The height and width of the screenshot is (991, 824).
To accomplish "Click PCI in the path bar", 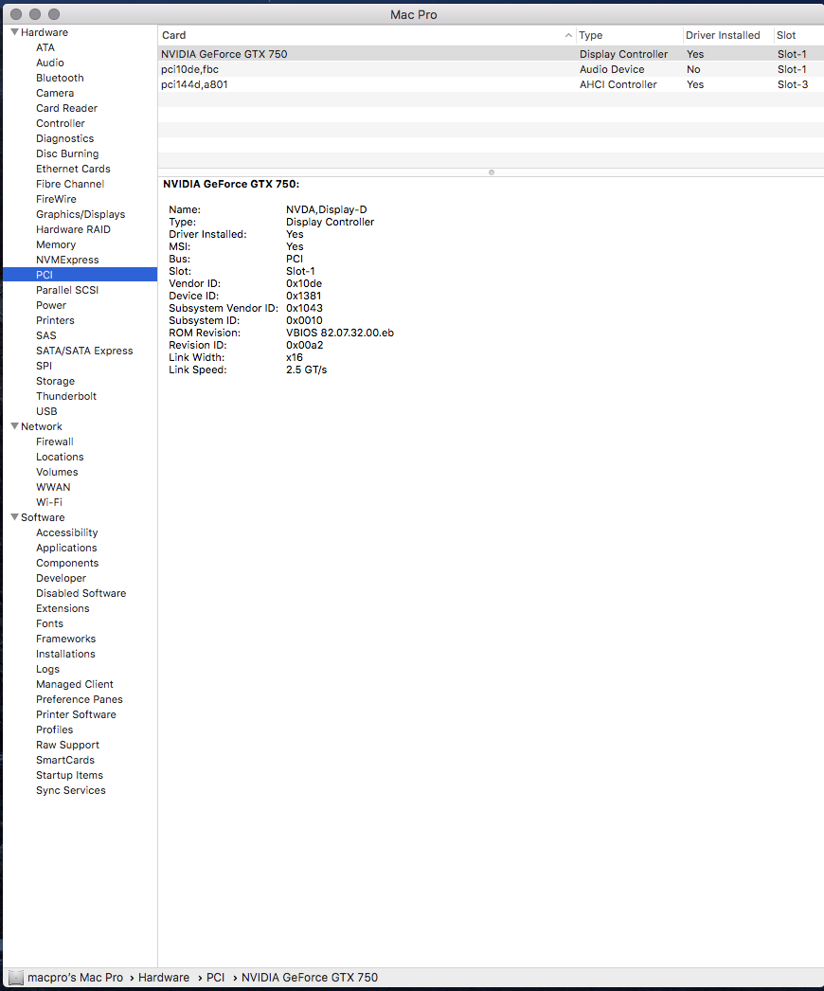I will tap(216, 978).
